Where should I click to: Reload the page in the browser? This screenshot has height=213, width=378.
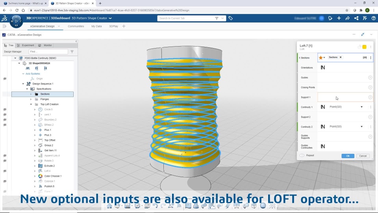pyautogui.click(x=17, y=10)
